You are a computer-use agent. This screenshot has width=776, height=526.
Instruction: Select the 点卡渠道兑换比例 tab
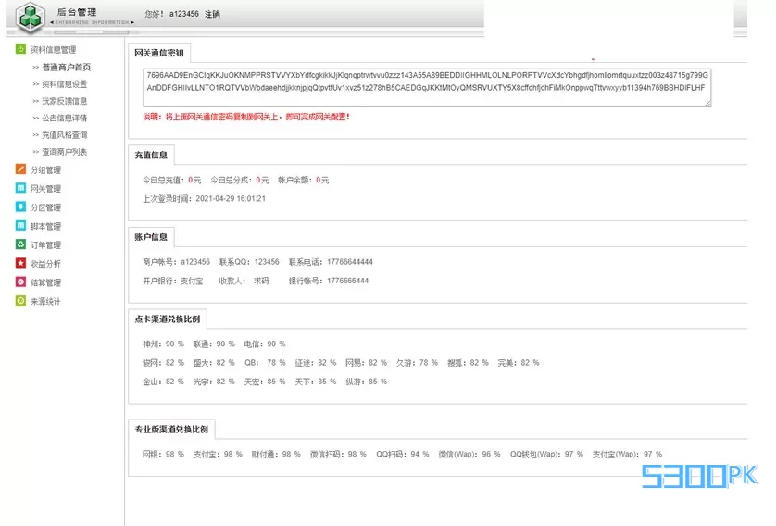point(168,319)
